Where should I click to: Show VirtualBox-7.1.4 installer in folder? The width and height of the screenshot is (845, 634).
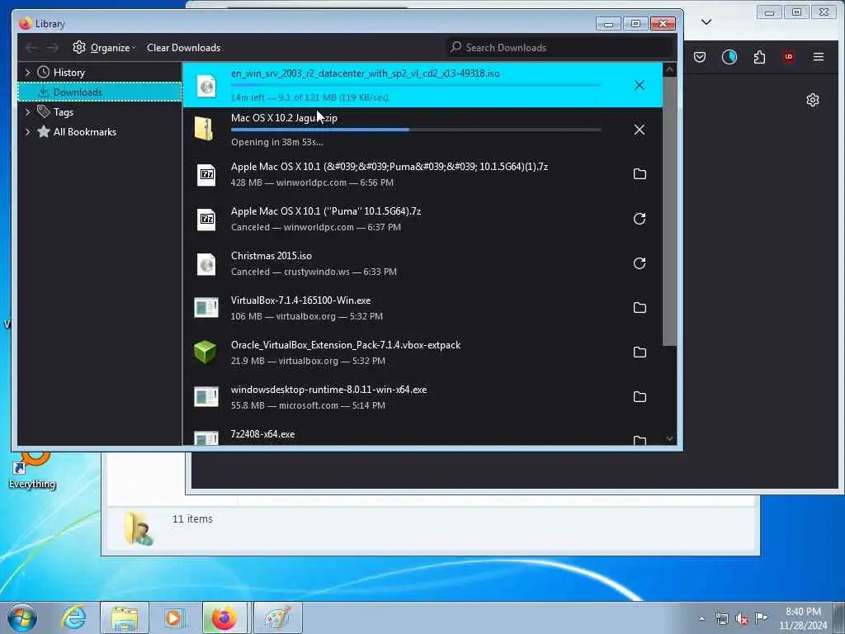pos(640,308)
